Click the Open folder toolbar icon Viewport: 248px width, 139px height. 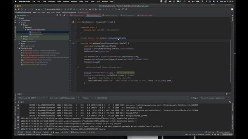tap(16, 9)
